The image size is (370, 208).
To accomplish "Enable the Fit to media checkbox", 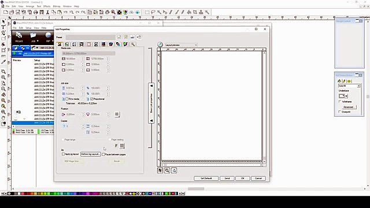I will 67,99.
